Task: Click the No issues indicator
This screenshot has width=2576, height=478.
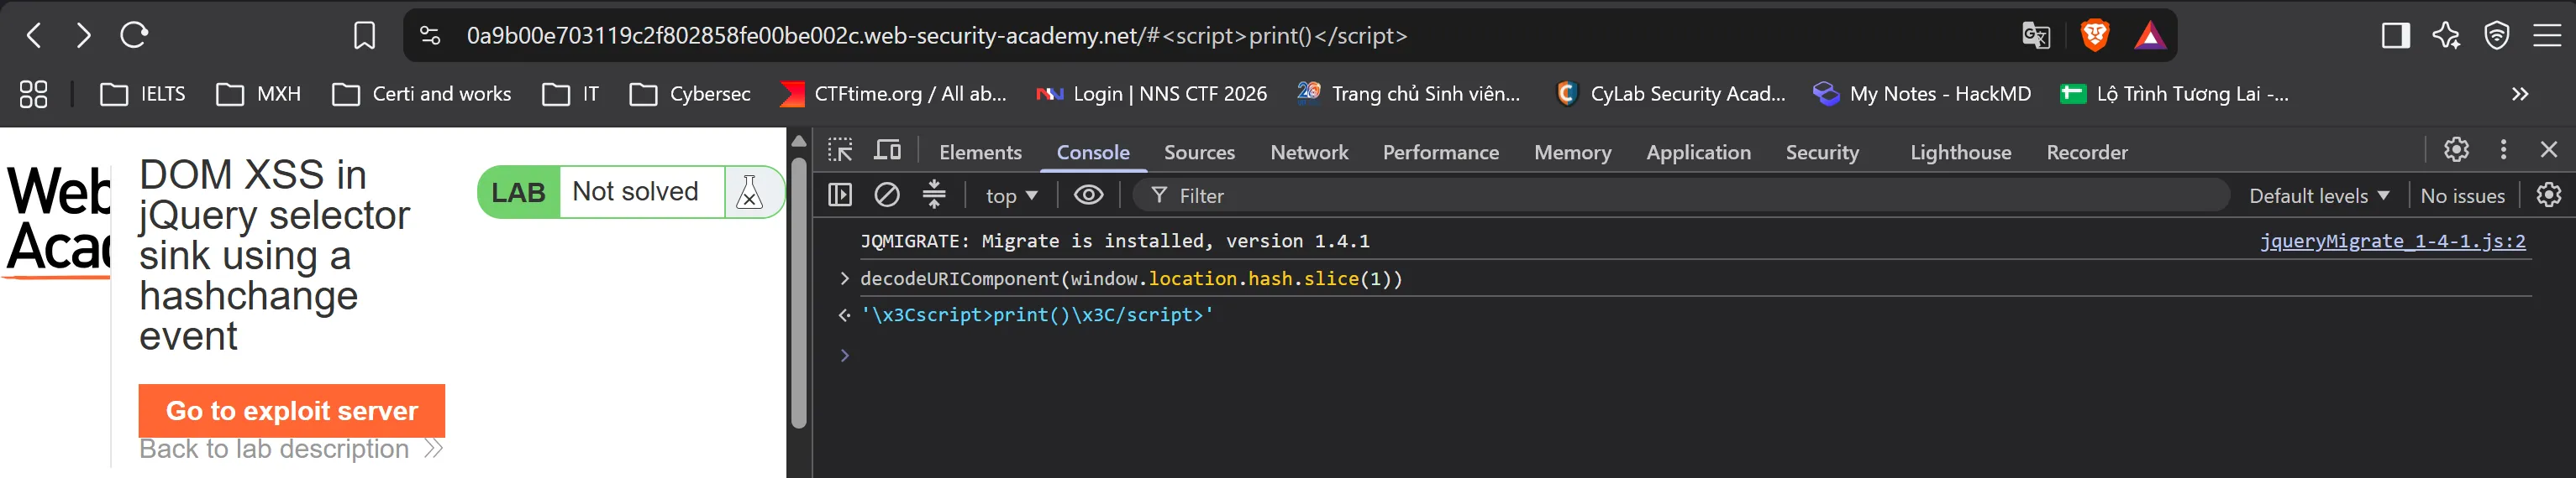Action: tap(2462, 195)
